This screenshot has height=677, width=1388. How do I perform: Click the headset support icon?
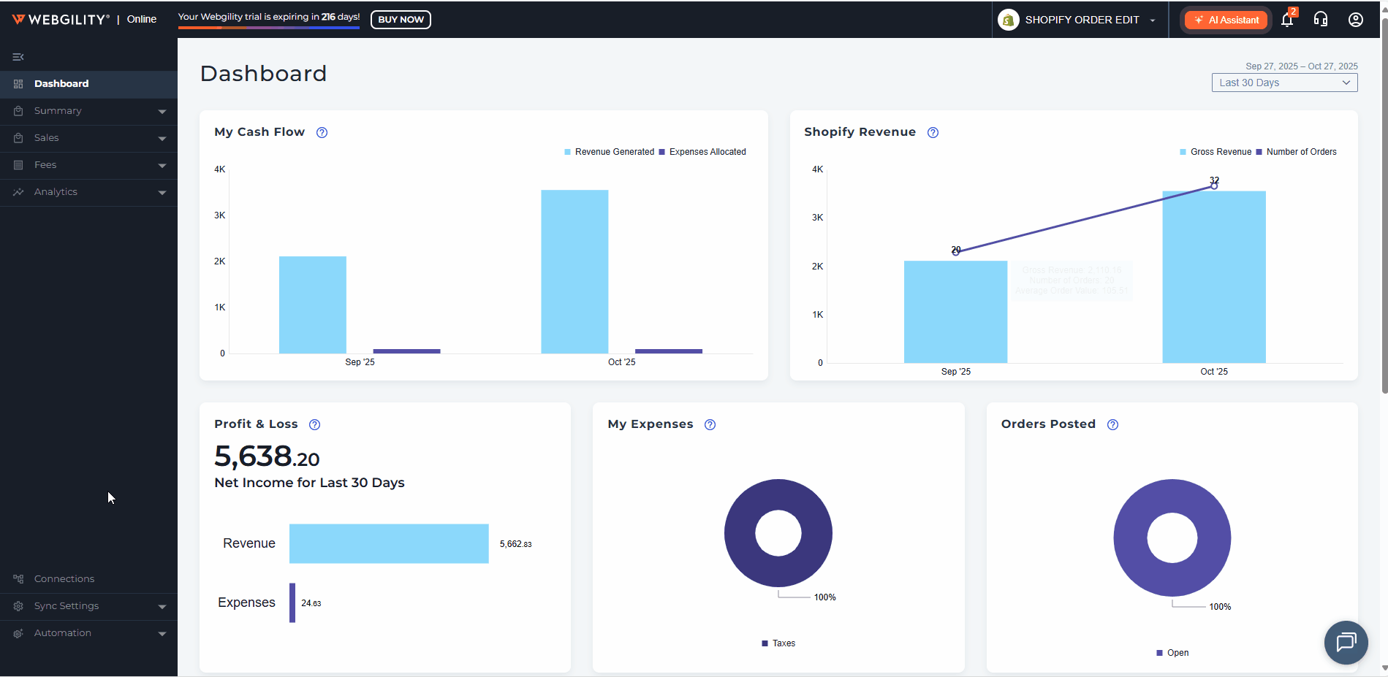tap(1321, 20)
